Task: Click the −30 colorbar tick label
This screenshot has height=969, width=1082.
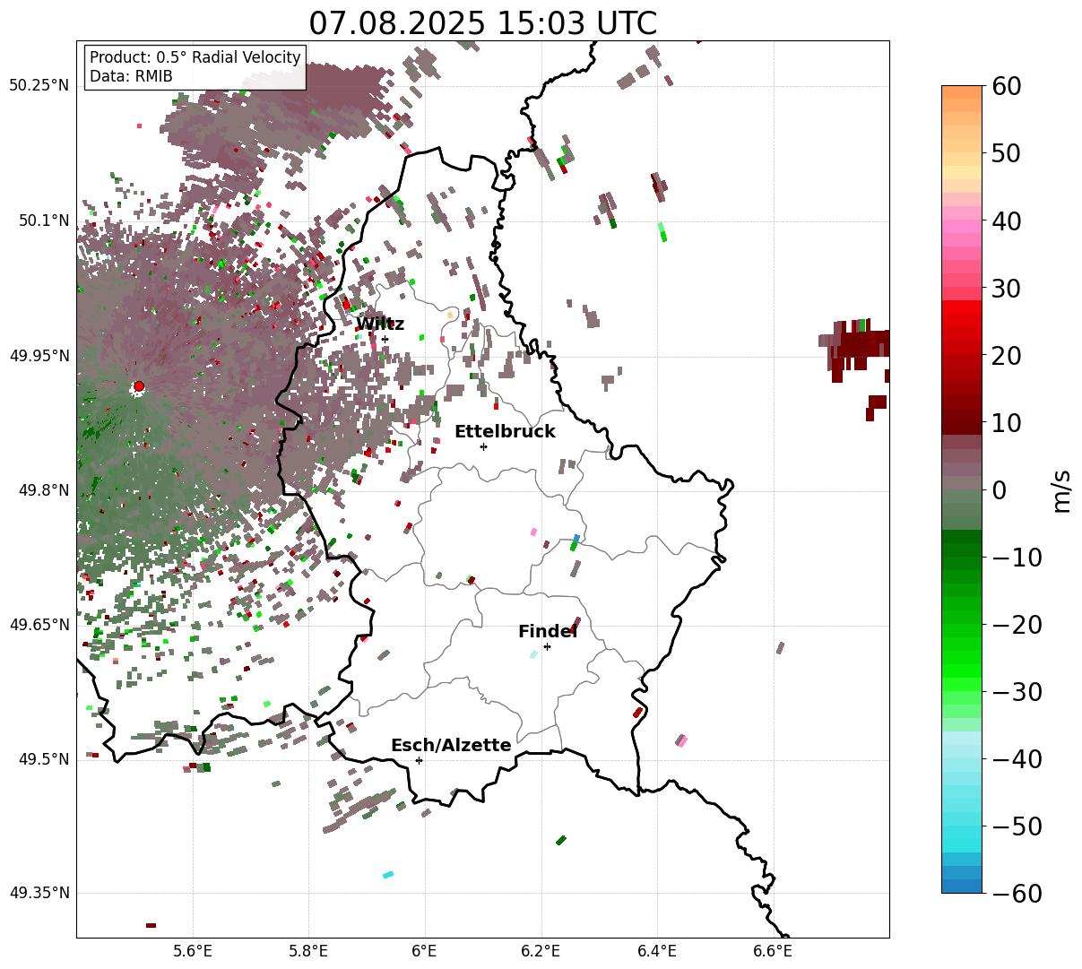Action: tap(1016, 692)
